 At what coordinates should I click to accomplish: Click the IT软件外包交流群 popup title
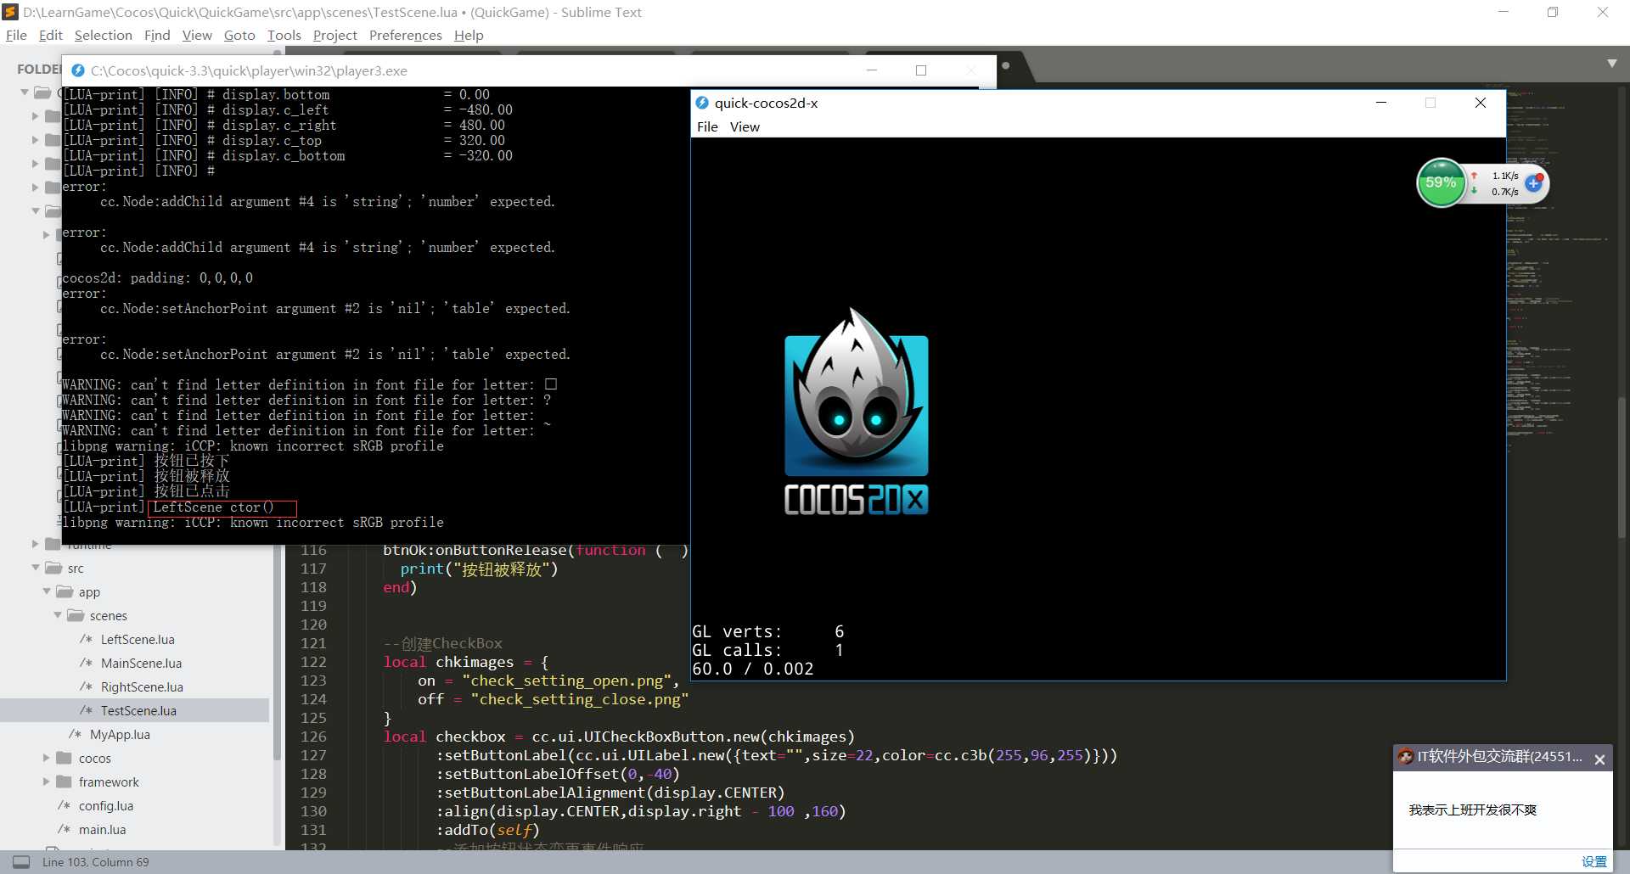(x=1499, y=756)
